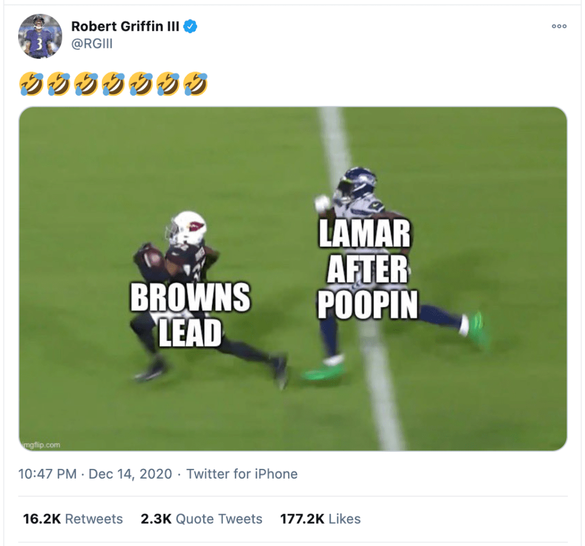Open the Robert Griffin III display name
The height and width of the screenshot is (546, 585).
coord(125,26)
